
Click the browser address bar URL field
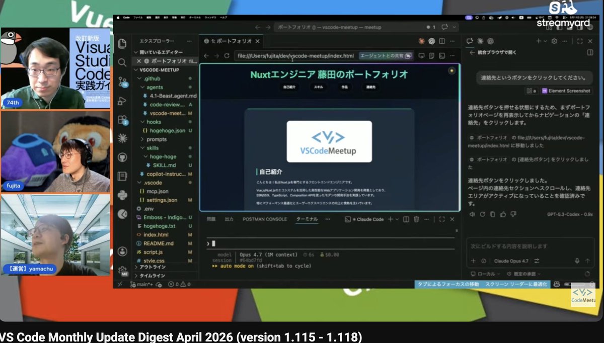295,56
